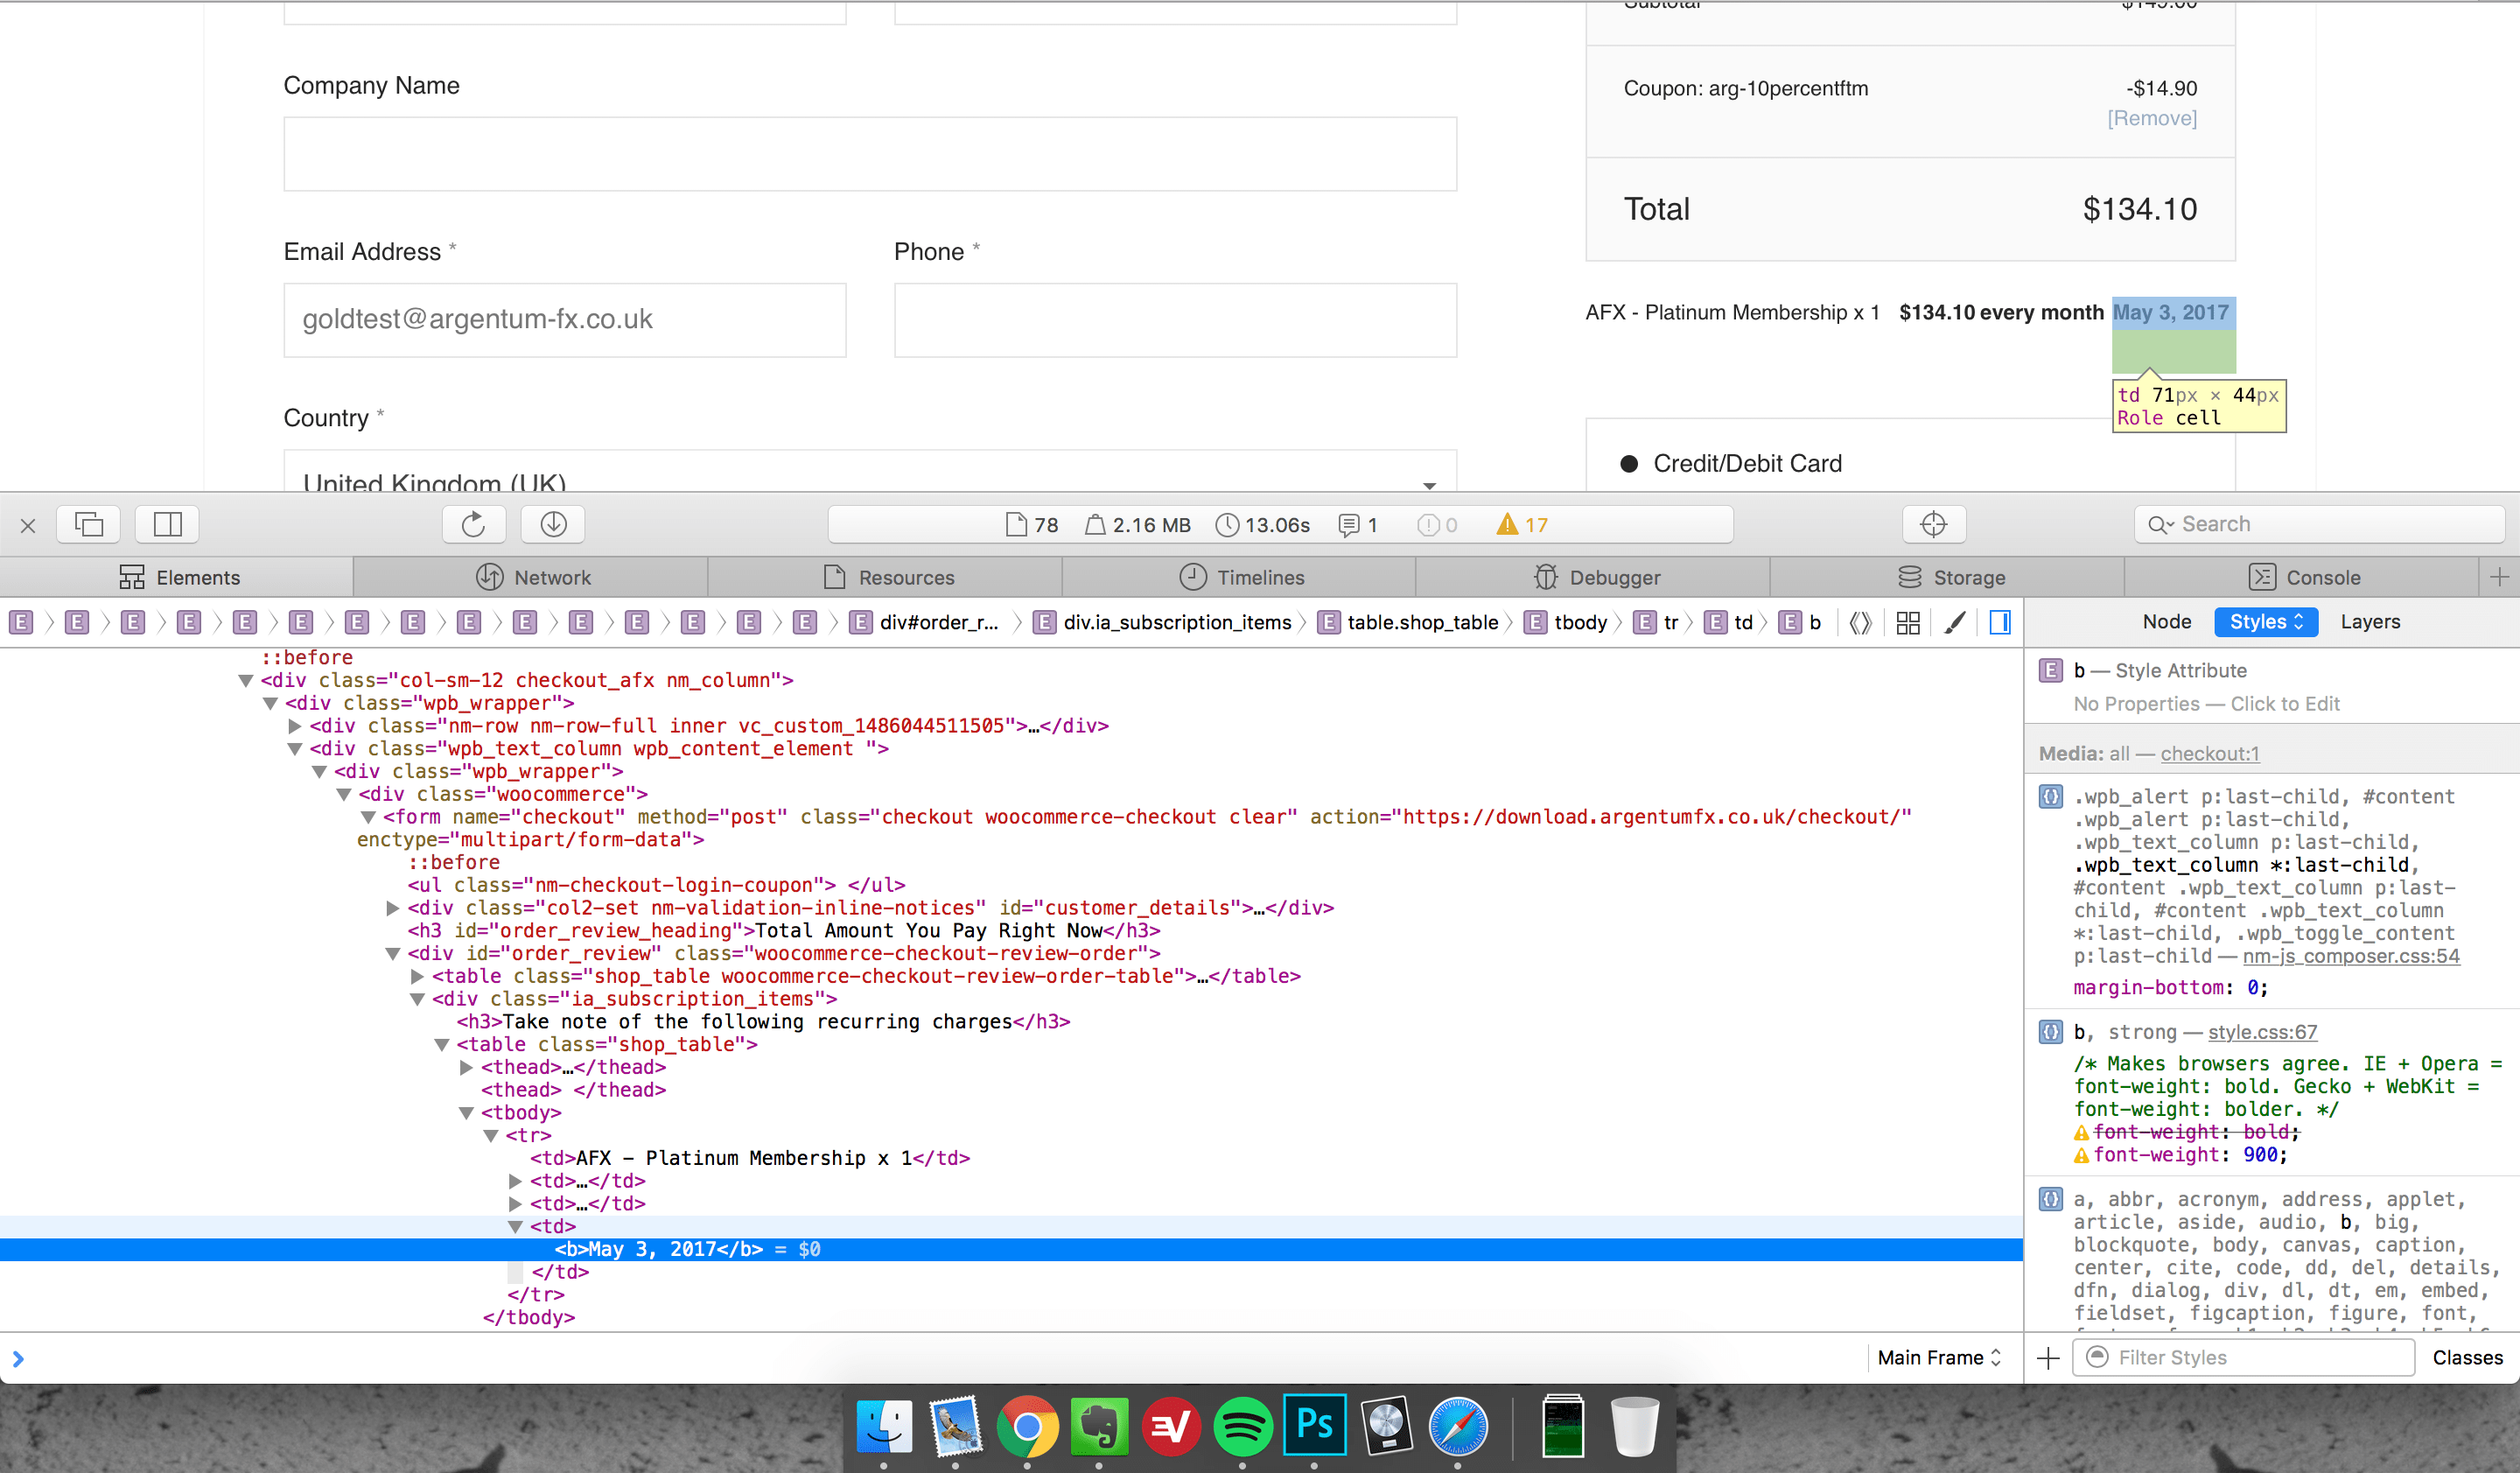Screen dimensions: 2520x1473
Task: Open Photoshop from the dock
Action: point(1314,1424)
